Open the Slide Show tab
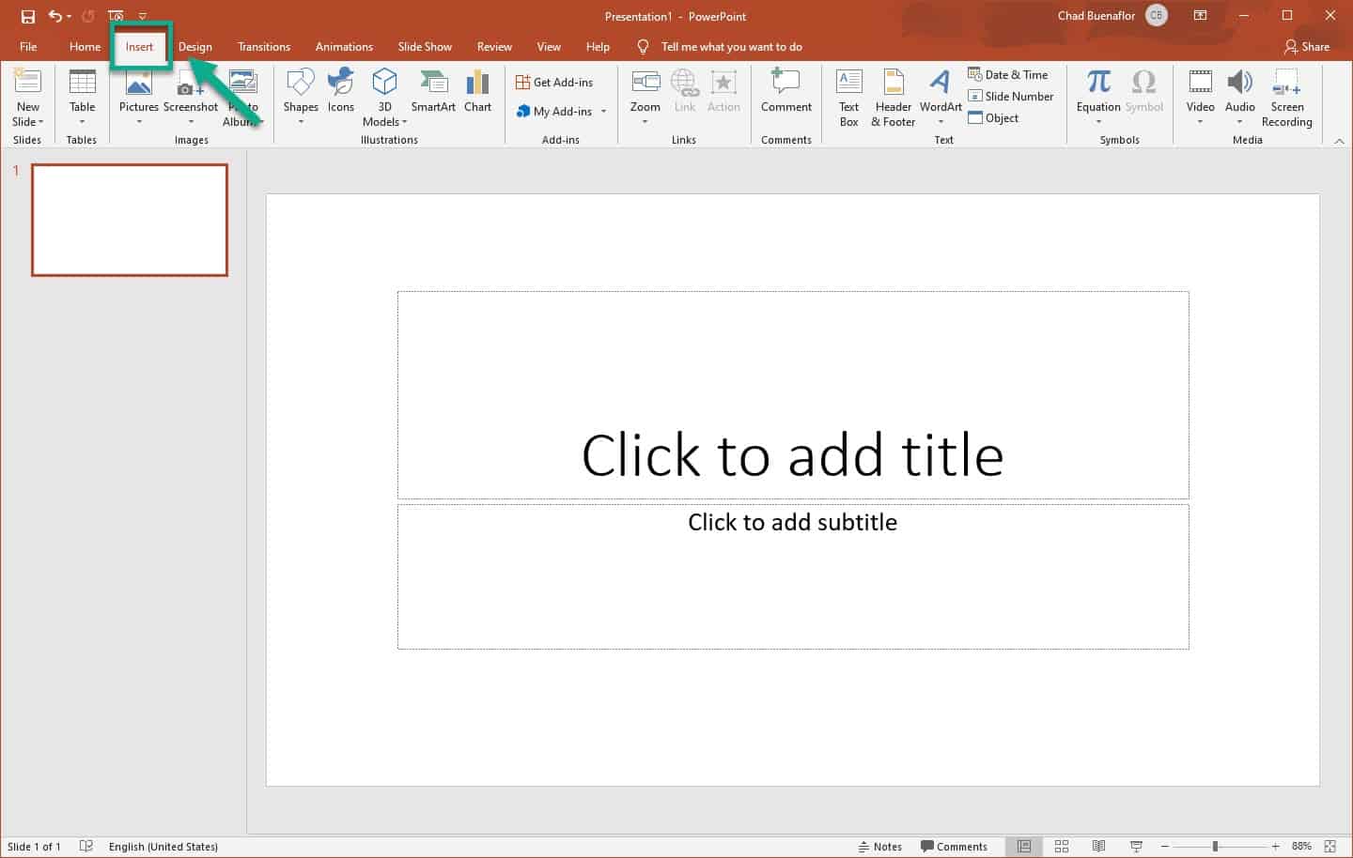Screen dimensions: 1353x858 click(x=425, y=46)
